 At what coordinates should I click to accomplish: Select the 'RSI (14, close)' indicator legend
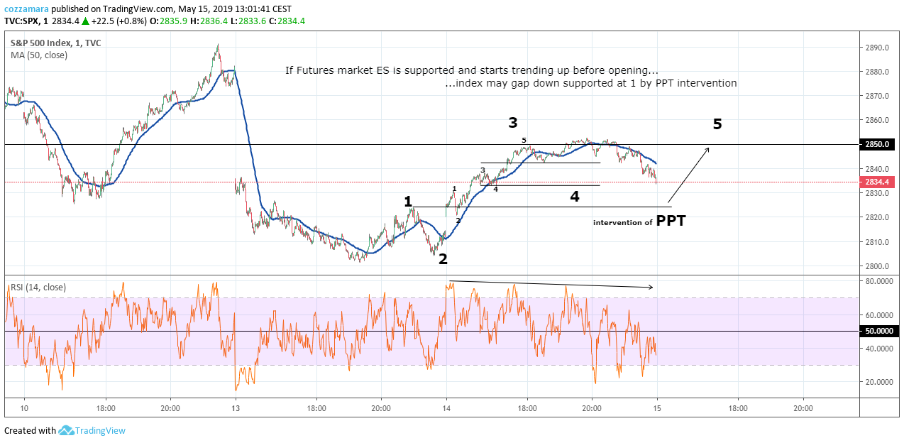tap(38, 287)
